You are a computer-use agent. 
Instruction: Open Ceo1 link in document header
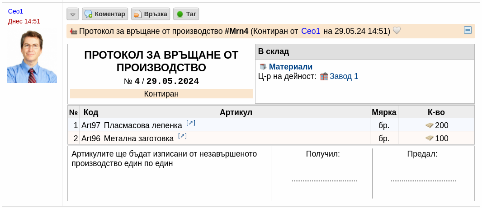pyautogui.click(x=311, y=31)
